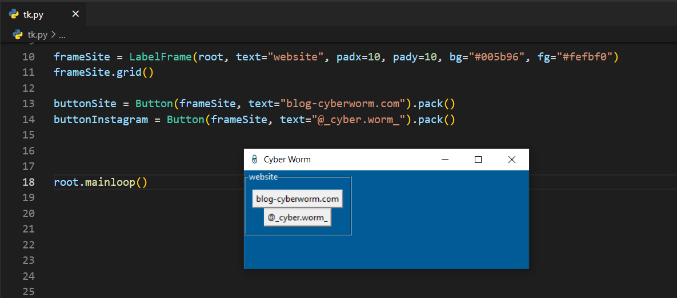Minimize the Cyber Worm window
Screen dimensions: 677x298
pyautogui.click(x=445, y=160)
